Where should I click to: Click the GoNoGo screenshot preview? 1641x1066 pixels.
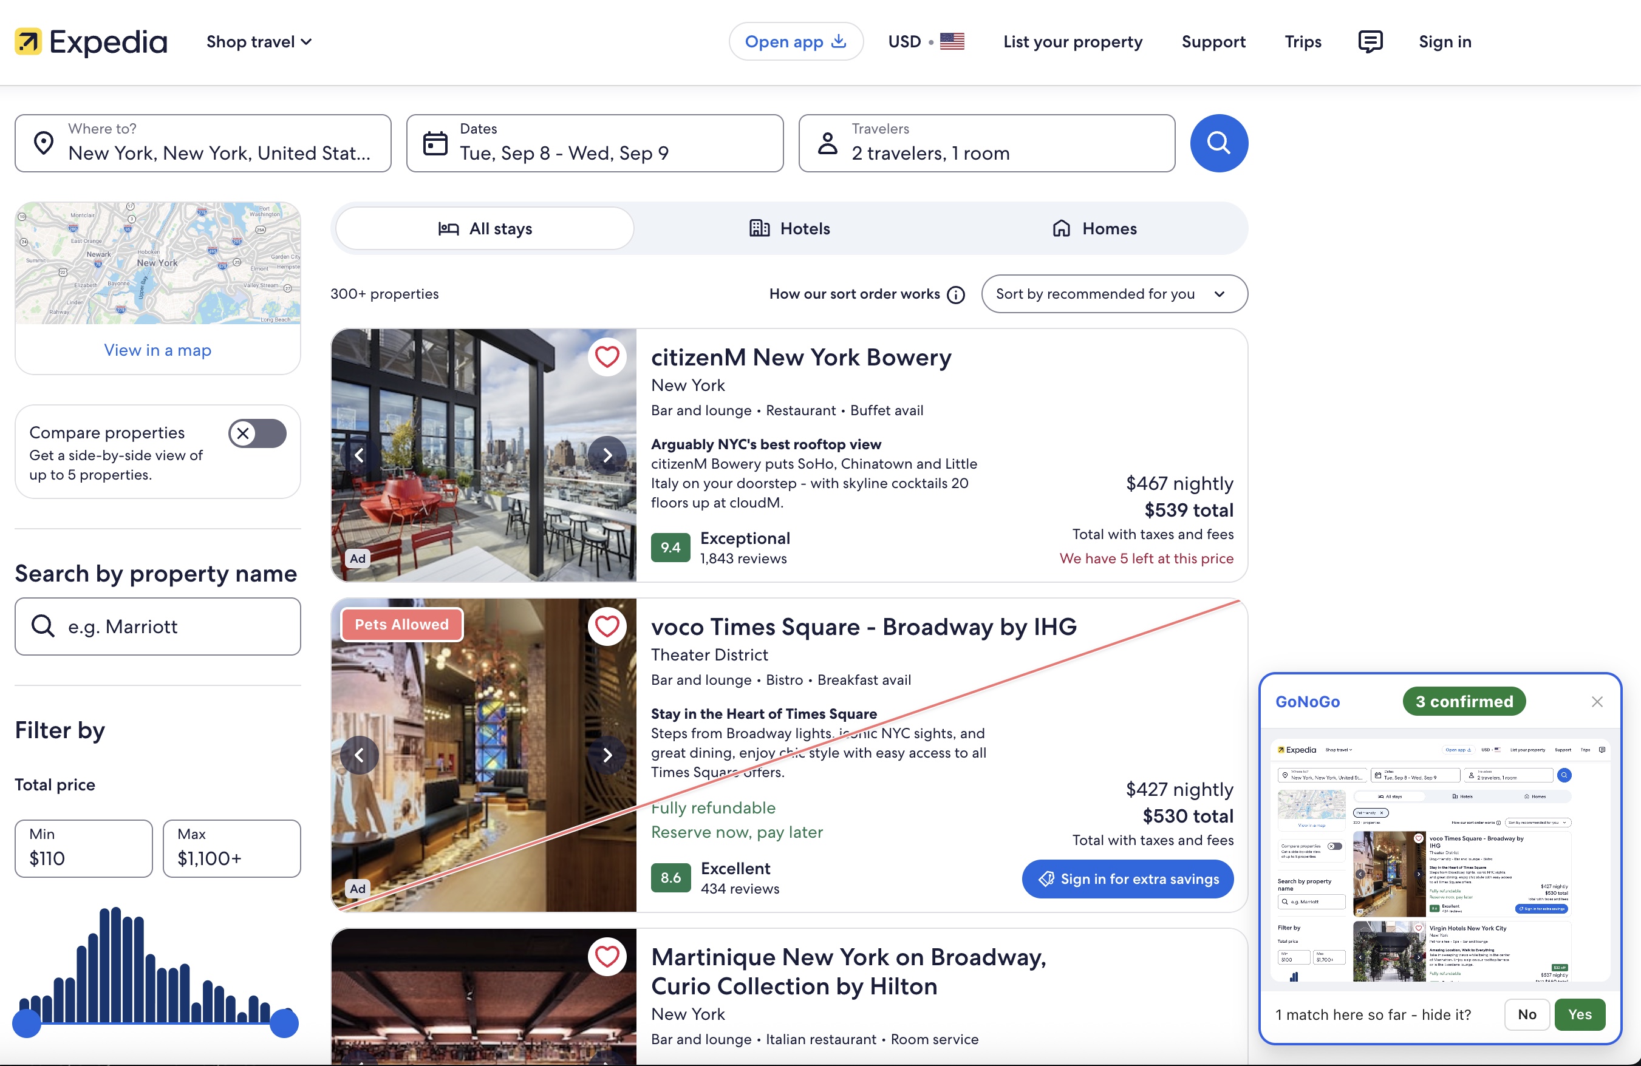(x=1439, y=860)
